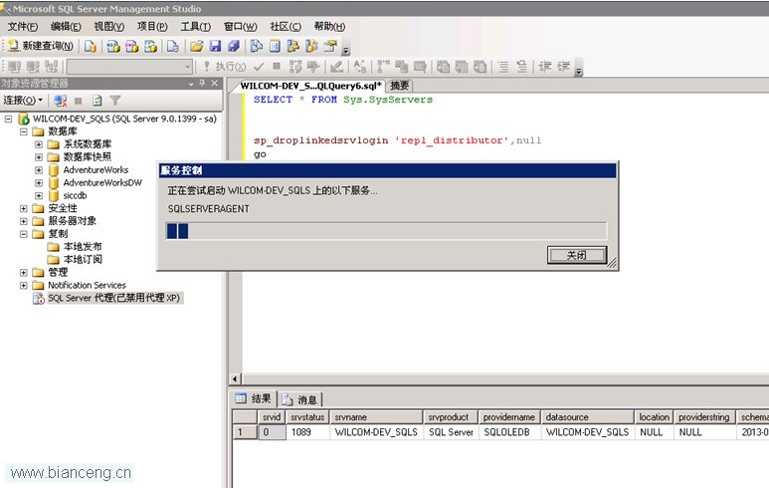Viewport: 769px width, 488px height.
Task: Open the available databases combo box
Action: [x=129, y=67]
